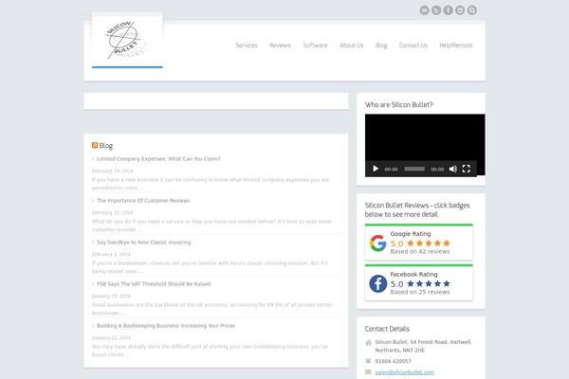Open the Blog section heading
Image resolution: width=569 pixels, height=379 pixels.
(106, 146)
